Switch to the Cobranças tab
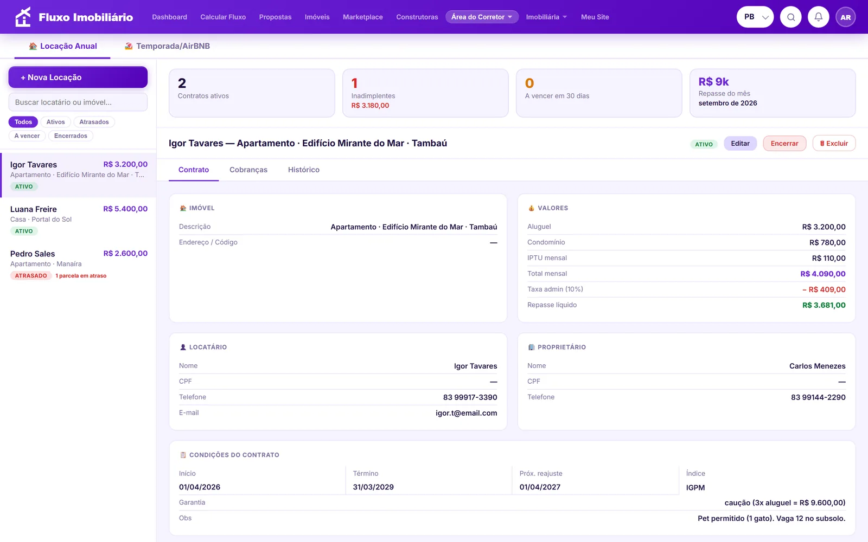 click(248, 170)
